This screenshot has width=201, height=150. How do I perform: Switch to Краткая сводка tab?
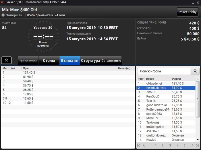pos(28,60)
